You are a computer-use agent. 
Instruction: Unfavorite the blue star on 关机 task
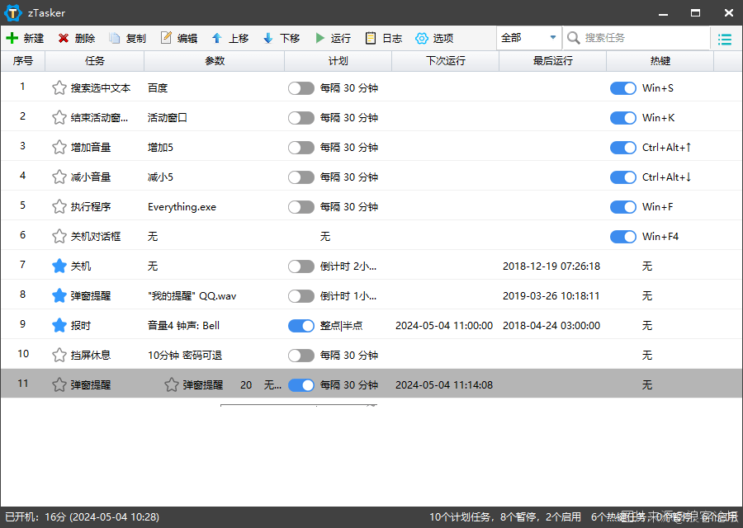[59, 266]
